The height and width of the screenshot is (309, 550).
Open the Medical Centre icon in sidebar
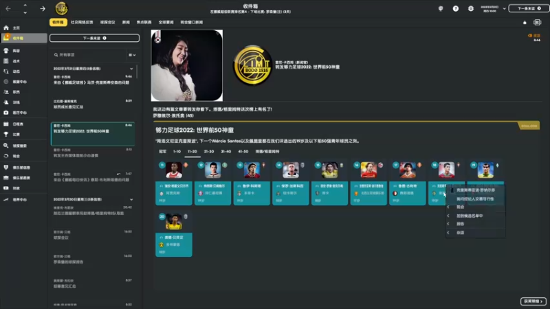pyautogui.click(x=6, y=113)
